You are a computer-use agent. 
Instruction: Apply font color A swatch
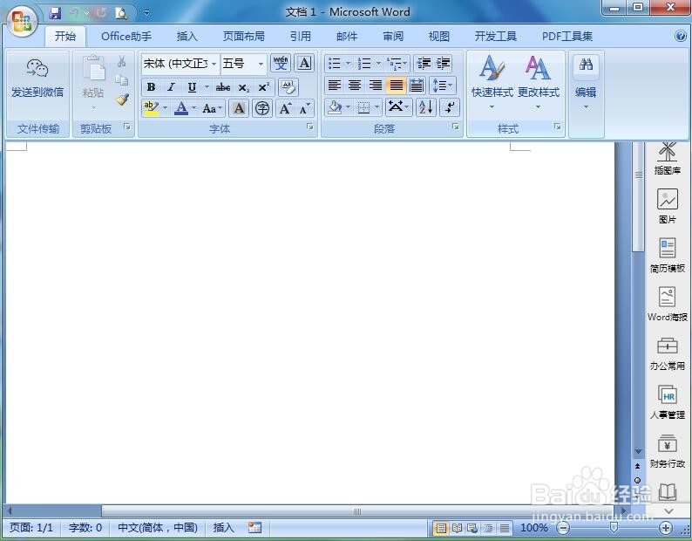(x=181, y=108)
